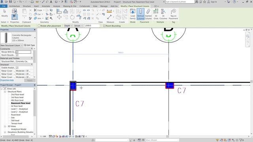Click the Load Family icon

pyautogui.click(x=133, y=14)
